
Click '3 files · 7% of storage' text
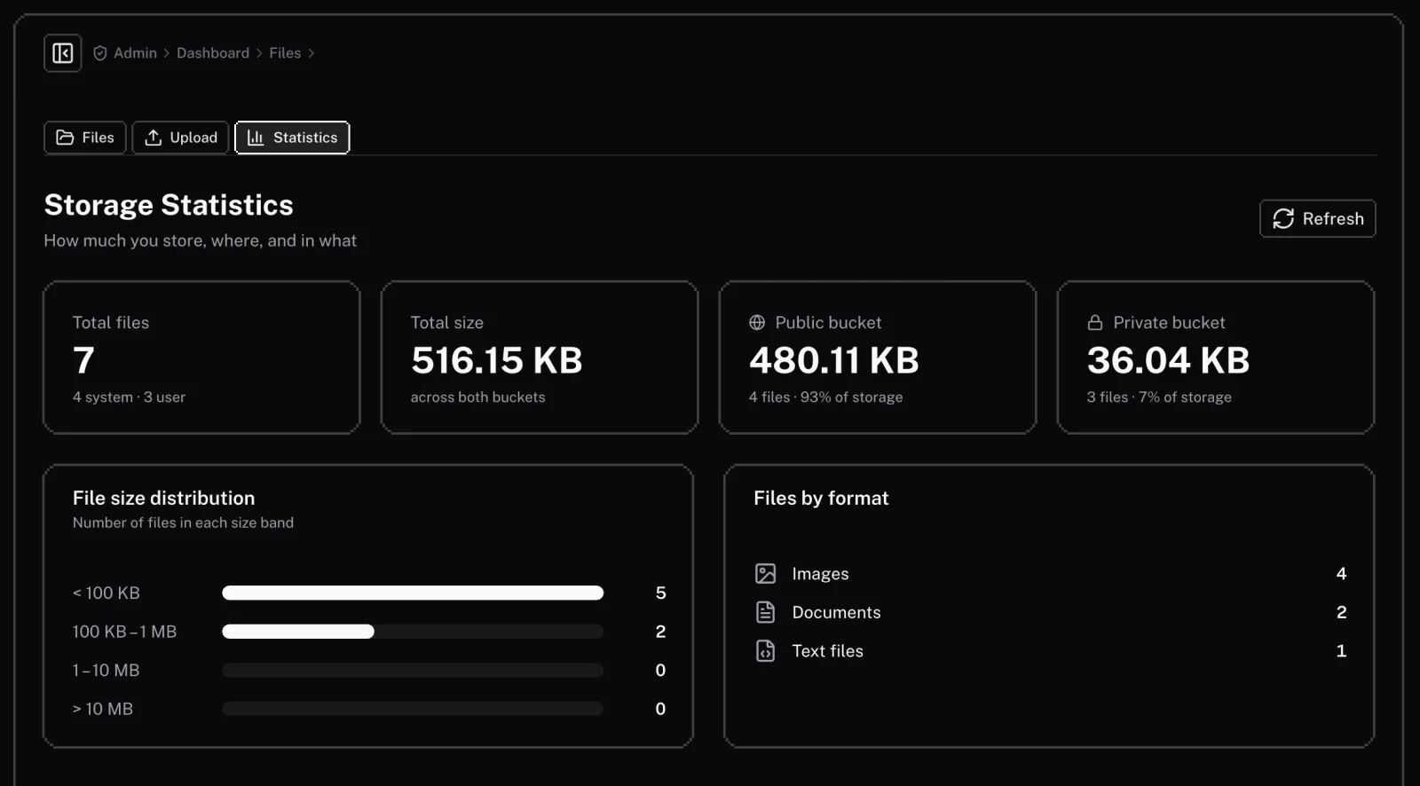click(x=1159, y=397)
